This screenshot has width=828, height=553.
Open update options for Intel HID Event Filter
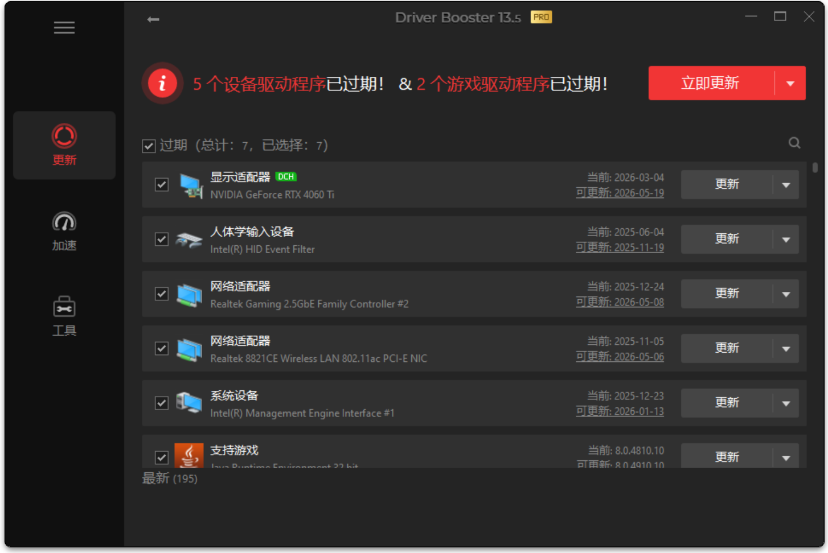tap(786, 239)
